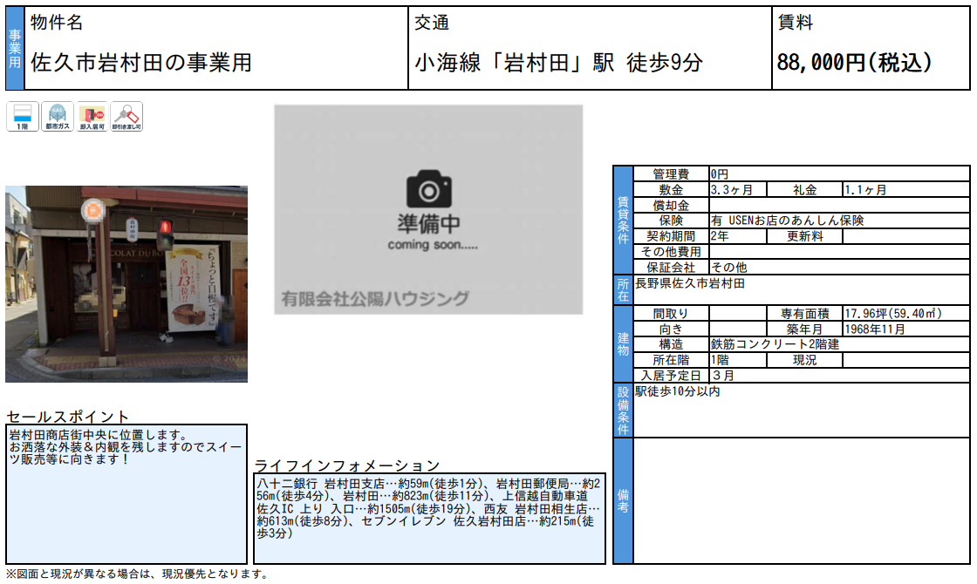Click the 備考 blue section header

pos(623,500)
